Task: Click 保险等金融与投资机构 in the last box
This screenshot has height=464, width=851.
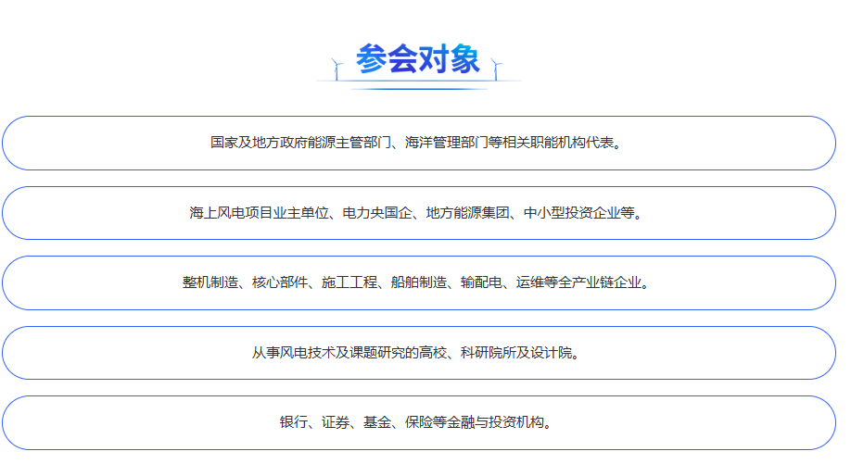Action: point(475,422)
